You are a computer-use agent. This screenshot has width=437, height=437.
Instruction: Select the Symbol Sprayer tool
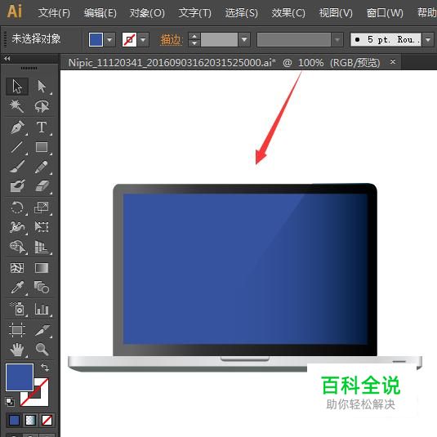(17, 309)
